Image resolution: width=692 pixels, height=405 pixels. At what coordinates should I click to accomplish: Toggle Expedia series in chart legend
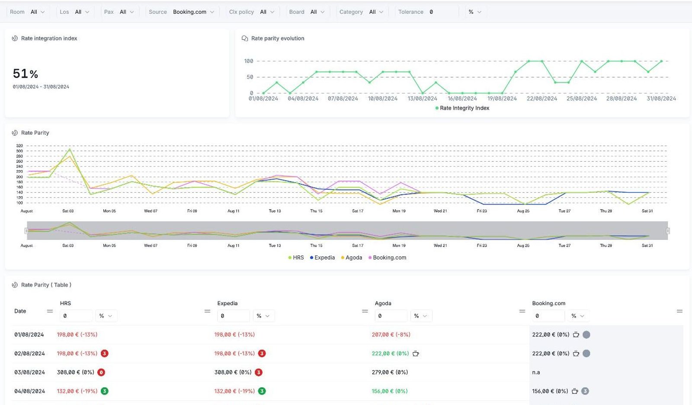[x=322, y=258]
